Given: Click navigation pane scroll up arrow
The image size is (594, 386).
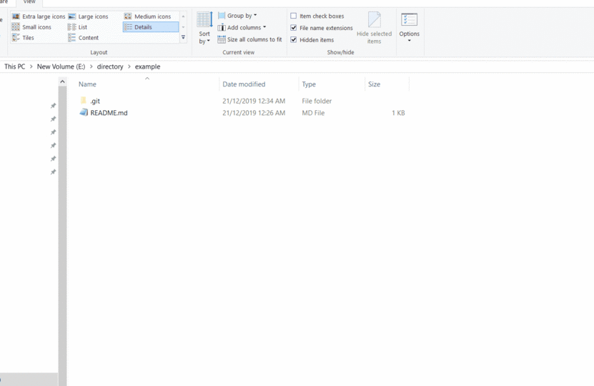Looking at the screenshot, I should 62,81.
